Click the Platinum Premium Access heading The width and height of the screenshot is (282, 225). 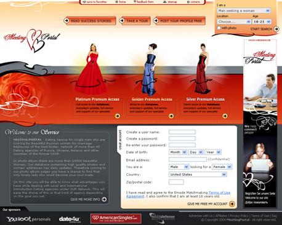(97, 99)
